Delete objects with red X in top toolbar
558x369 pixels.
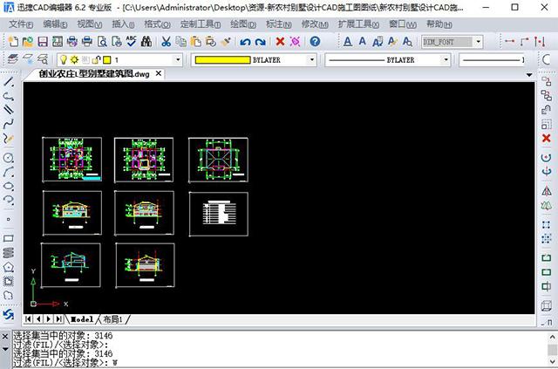[280, 42]
